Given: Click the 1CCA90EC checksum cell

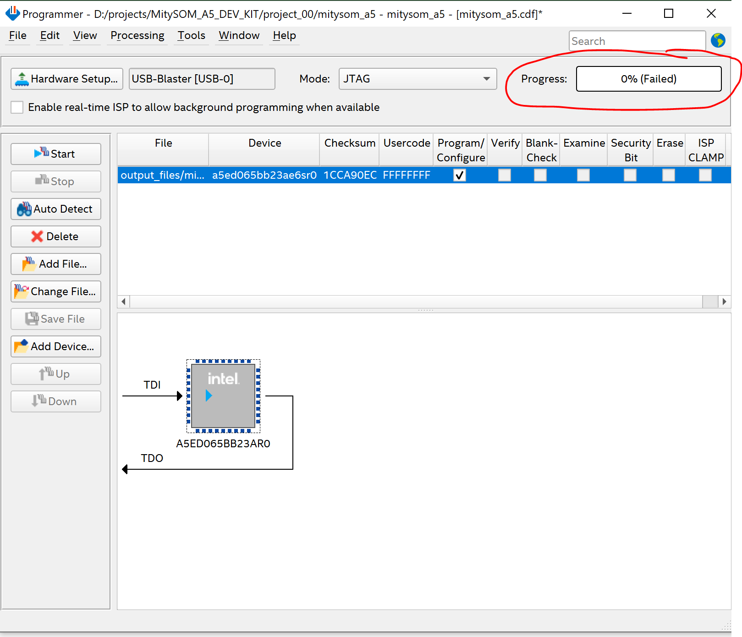Looking at the screenshot, I should (x=350, y=175).
